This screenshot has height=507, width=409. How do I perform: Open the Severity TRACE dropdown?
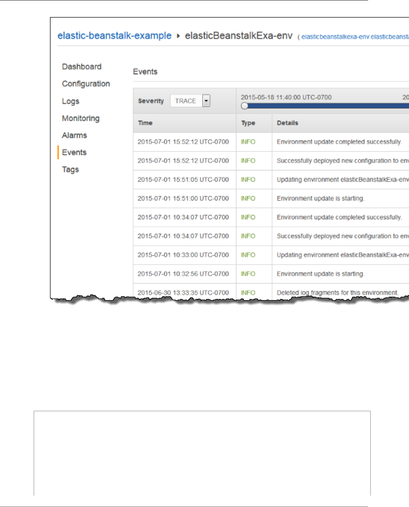190,101
